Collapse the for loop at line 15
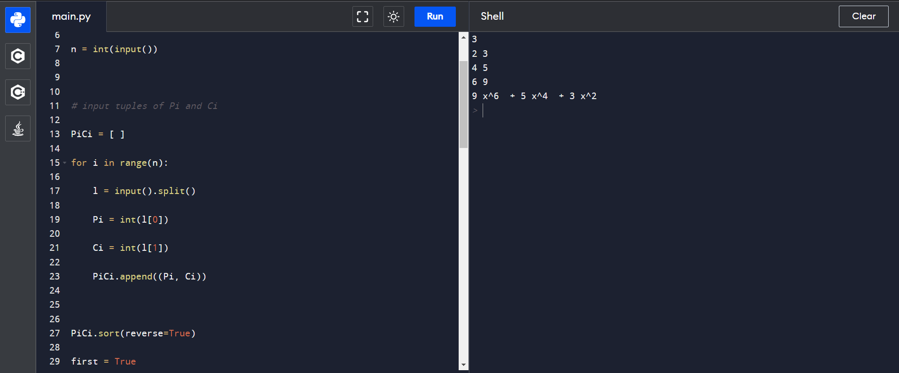Image resolution: width=899 pixels, height=373 pixels. 65,163
